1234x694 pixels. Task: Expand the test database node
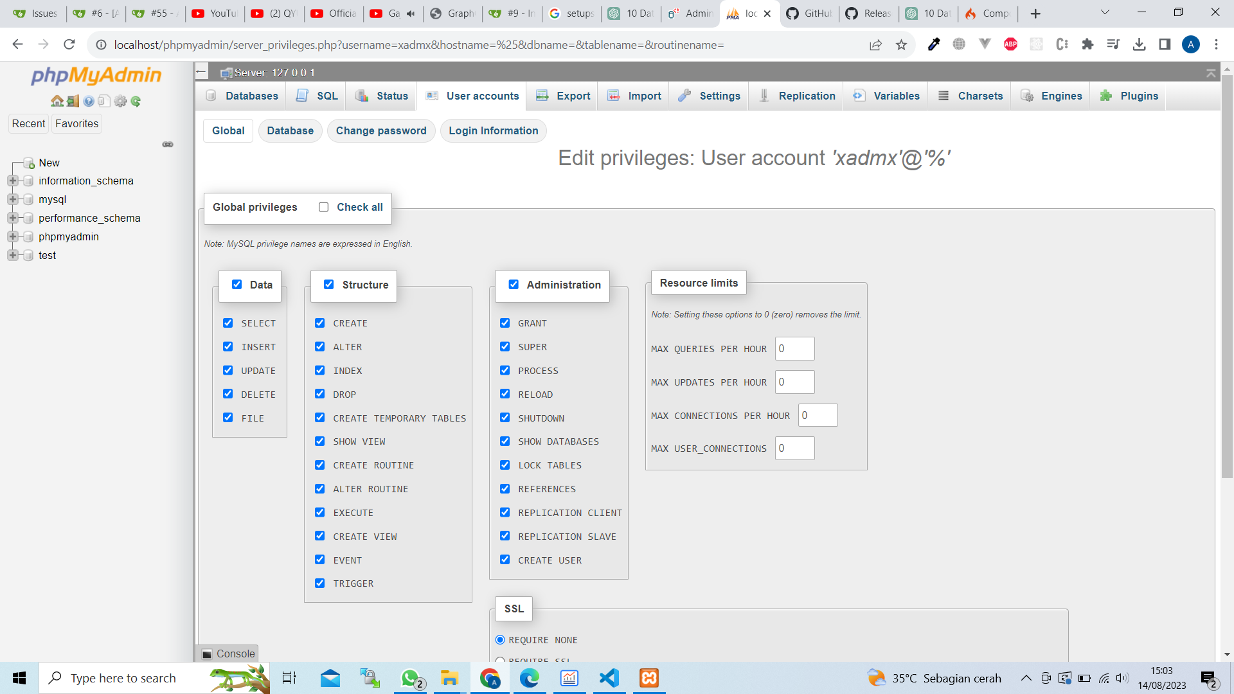(x=12, y=255)
